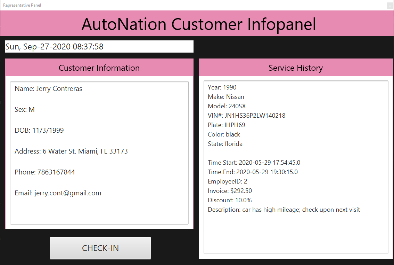Select the Plate: IHPH69 line
Viewport: 394px width, 265px height.
[x=227, y=125]
